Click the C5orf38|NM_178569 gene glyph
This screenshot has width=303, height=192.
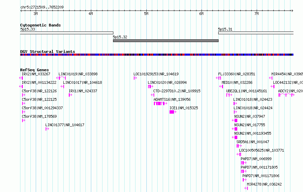[x=23, y=120]
